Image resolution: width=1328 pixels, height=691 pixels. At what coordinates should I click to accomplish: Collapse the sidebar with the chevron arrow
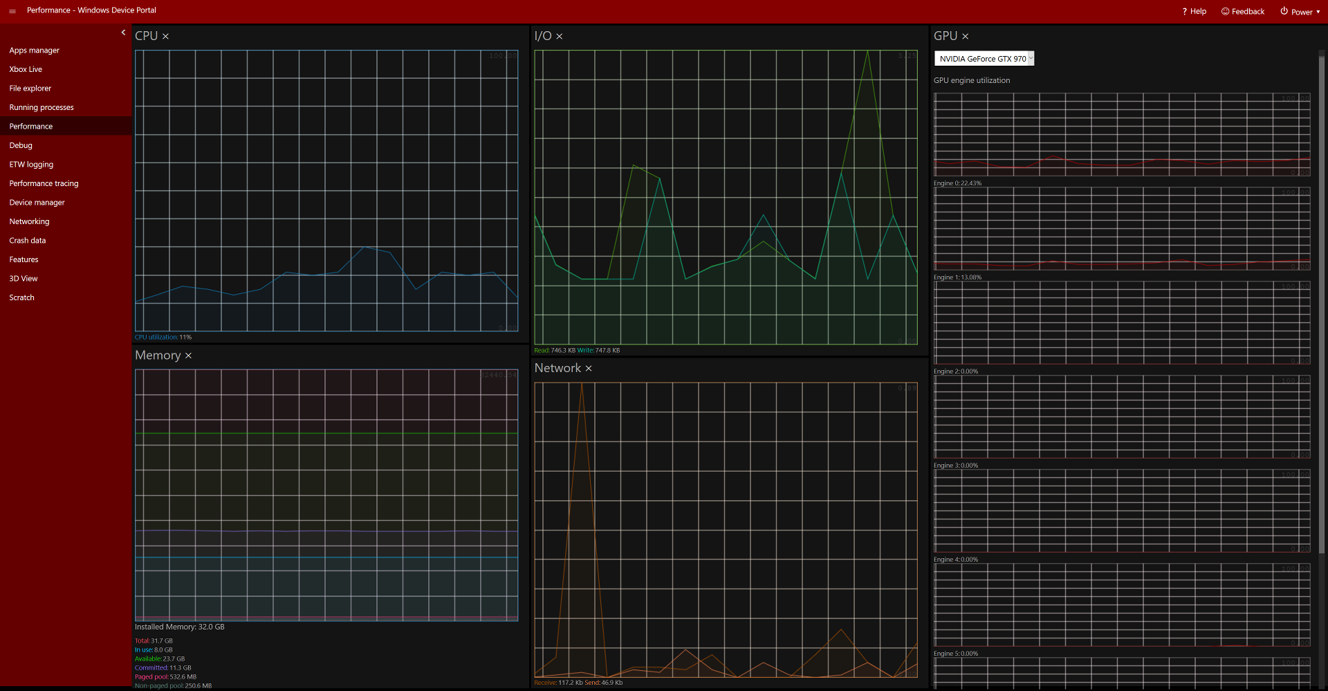(x=123, y=33)
